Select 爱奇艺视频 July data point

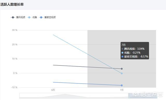(122, 85)
